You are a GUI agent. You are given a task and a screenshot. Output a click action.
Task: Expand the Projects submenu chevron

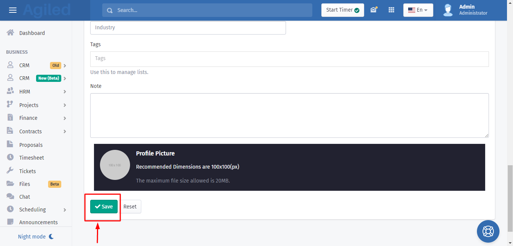click(x=65, y=105)
